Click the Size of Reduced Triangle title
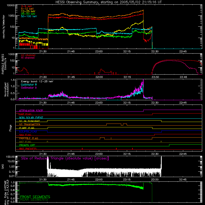 pos(65,158)
